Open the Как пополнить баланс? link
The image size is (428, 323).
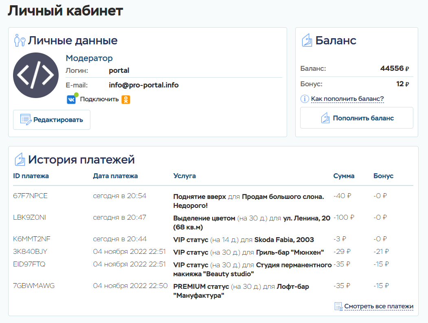tap(347, 99)
